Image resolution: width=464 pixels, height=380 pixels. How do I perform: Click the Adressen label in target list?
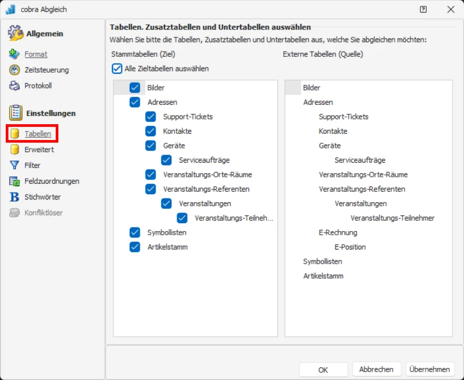pyautogui.click(x=162, y=102)
